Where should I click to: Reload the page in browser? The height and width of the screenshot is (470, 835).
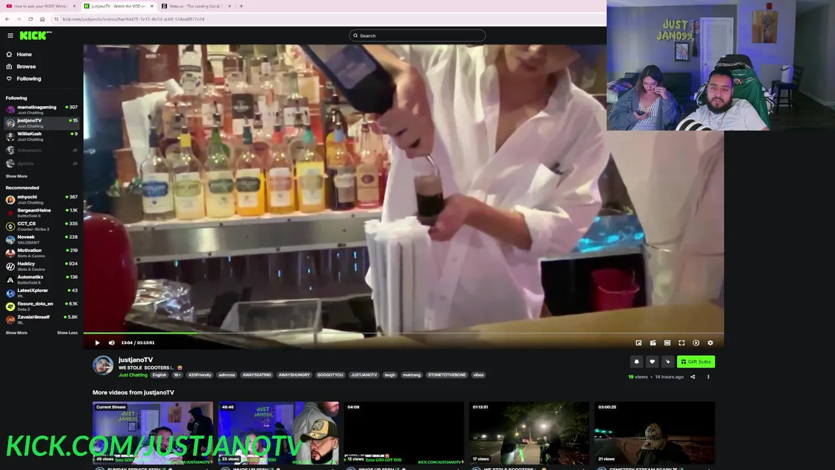[30, 19]
